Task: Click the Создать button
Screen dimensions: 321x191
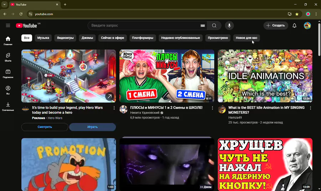Action: [276, 26]
